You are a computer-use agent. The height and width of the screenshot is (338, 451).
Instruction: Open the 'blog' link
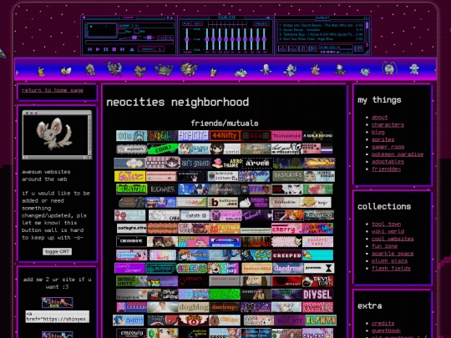(378, 132)
